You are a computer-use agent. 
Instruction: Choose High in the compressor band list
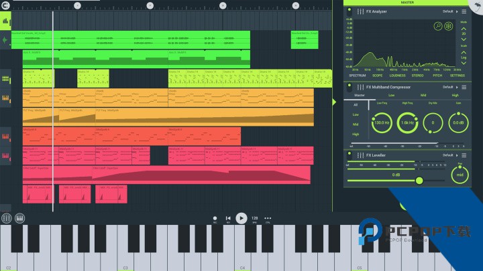[356, 134]
